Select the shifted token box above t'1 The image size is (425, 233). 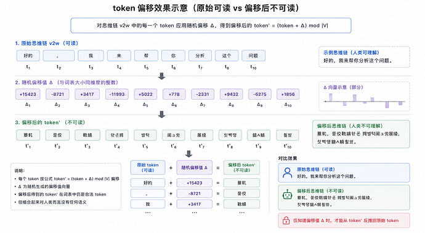(28, 135)
